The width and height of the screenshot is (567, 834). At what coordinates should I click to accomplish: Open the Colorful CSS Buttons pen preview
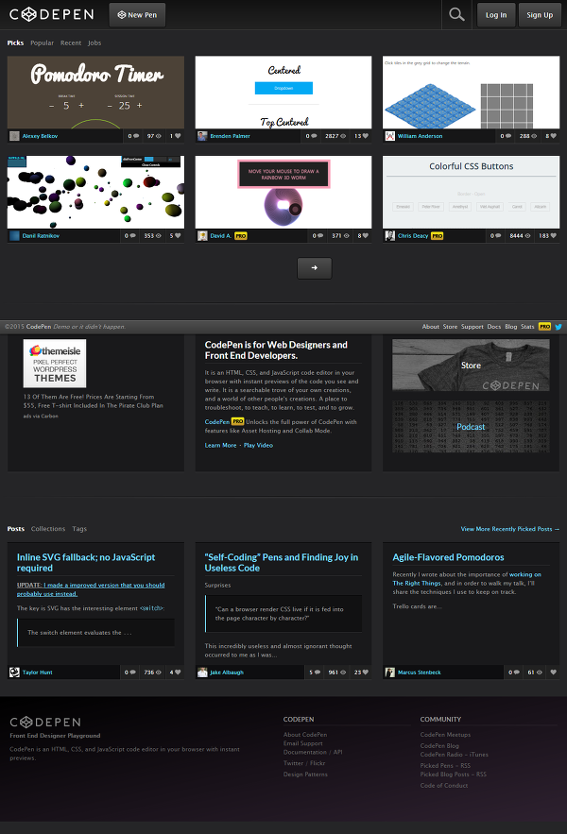pyautogui.click(x=471, y=192)
